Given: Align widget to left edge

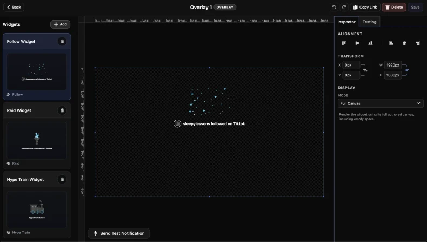Looking at the screenshot, I should tap(391, 43).
